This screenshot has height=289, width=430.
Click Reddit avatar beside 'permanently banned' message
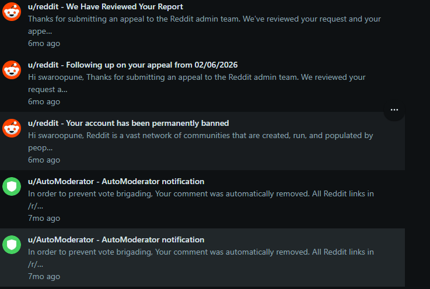[12, 128]
